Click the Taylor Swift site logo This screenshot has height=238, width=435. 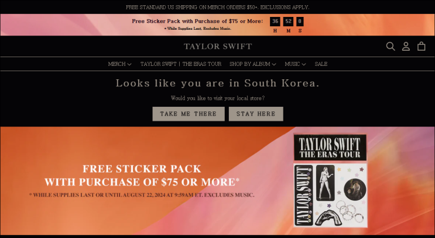[x=218, y=46]
